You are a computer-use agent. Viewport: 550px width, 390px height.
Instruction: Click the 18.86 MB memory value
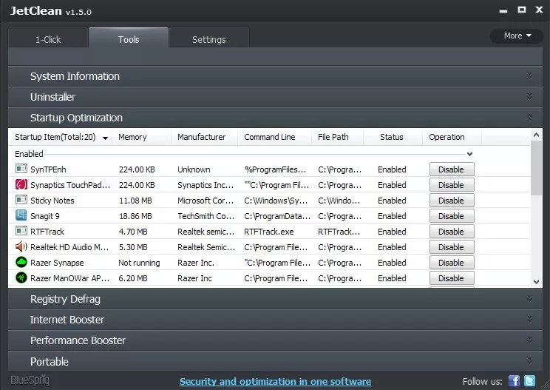135,216
